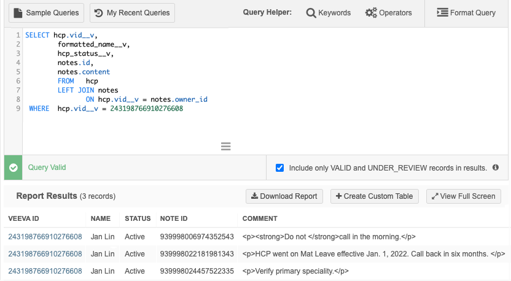
Task: Open My Recent Queries
Action: click(x=132, y=13)
